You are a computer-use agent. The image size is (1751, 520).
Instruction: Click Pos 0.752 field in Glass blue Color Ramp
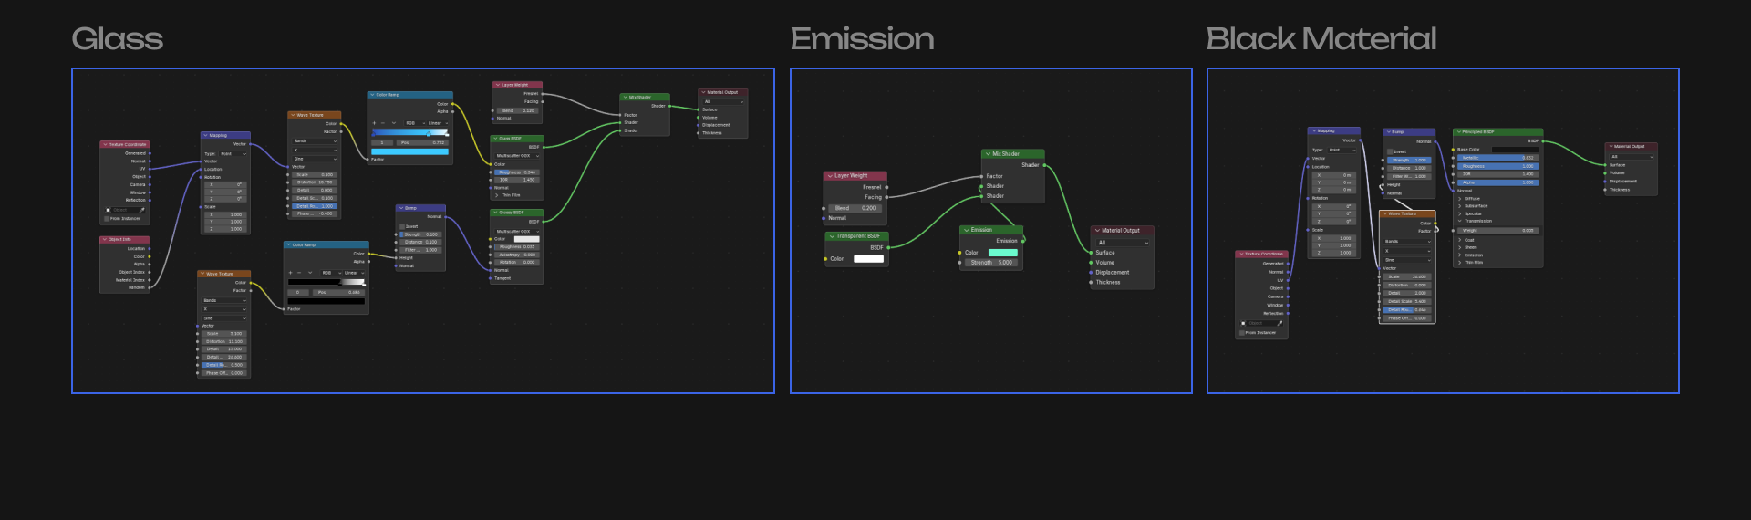click(422, 143)
